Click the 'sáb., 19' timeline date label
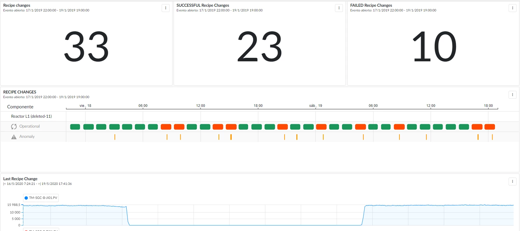Viewport: 520px width, 231px height. click(316, 106)
